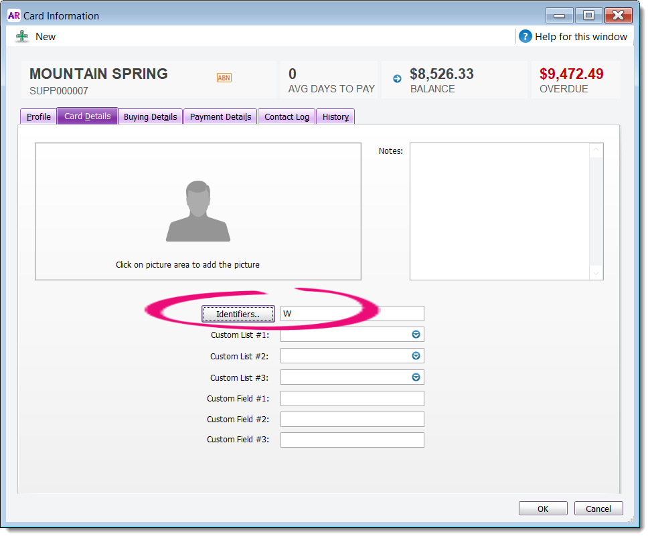650x538 pixels.
Task: Click the identifier field containing W
Action: [x=351, y=313]
